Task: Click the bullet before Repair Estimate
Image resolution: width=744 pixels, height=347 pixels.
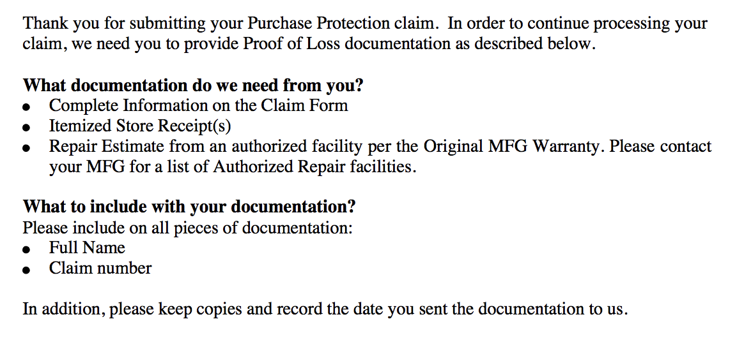Action: [x=27, y=148]
